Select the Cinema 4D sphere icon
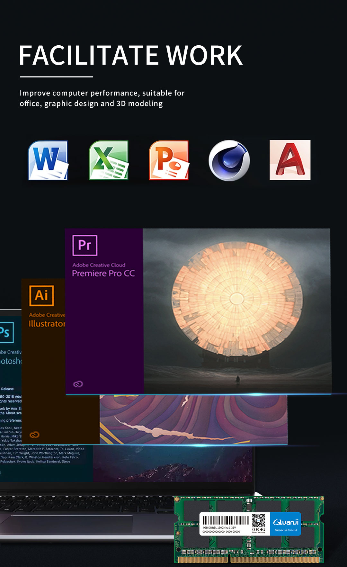 coord(229,160)
